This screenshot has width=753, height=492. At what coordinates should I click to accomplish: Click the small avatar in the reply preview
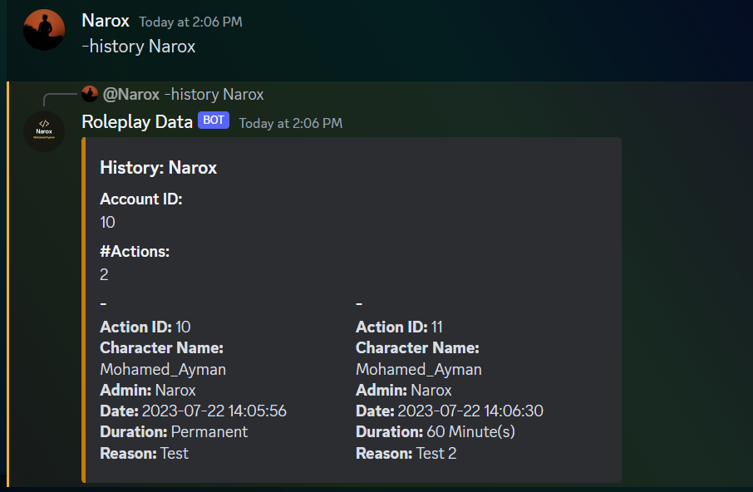coord(91,94)
